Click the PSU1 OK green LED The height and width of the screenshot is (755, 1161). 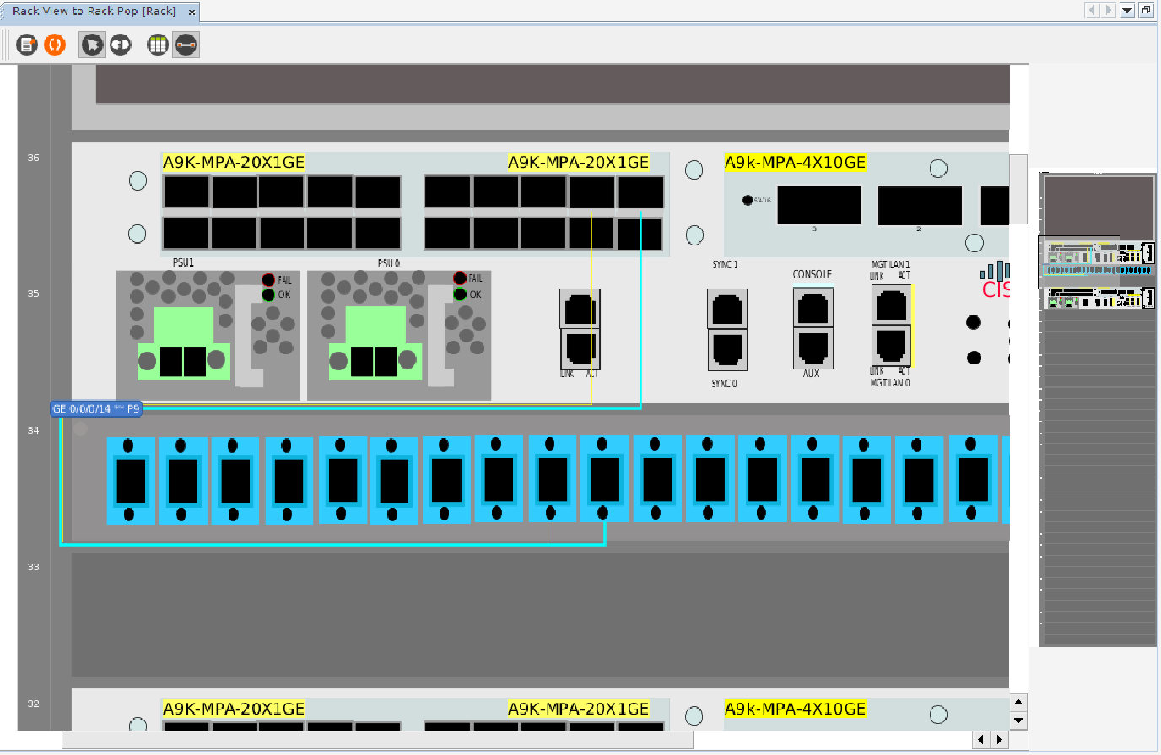coord(268,294)
